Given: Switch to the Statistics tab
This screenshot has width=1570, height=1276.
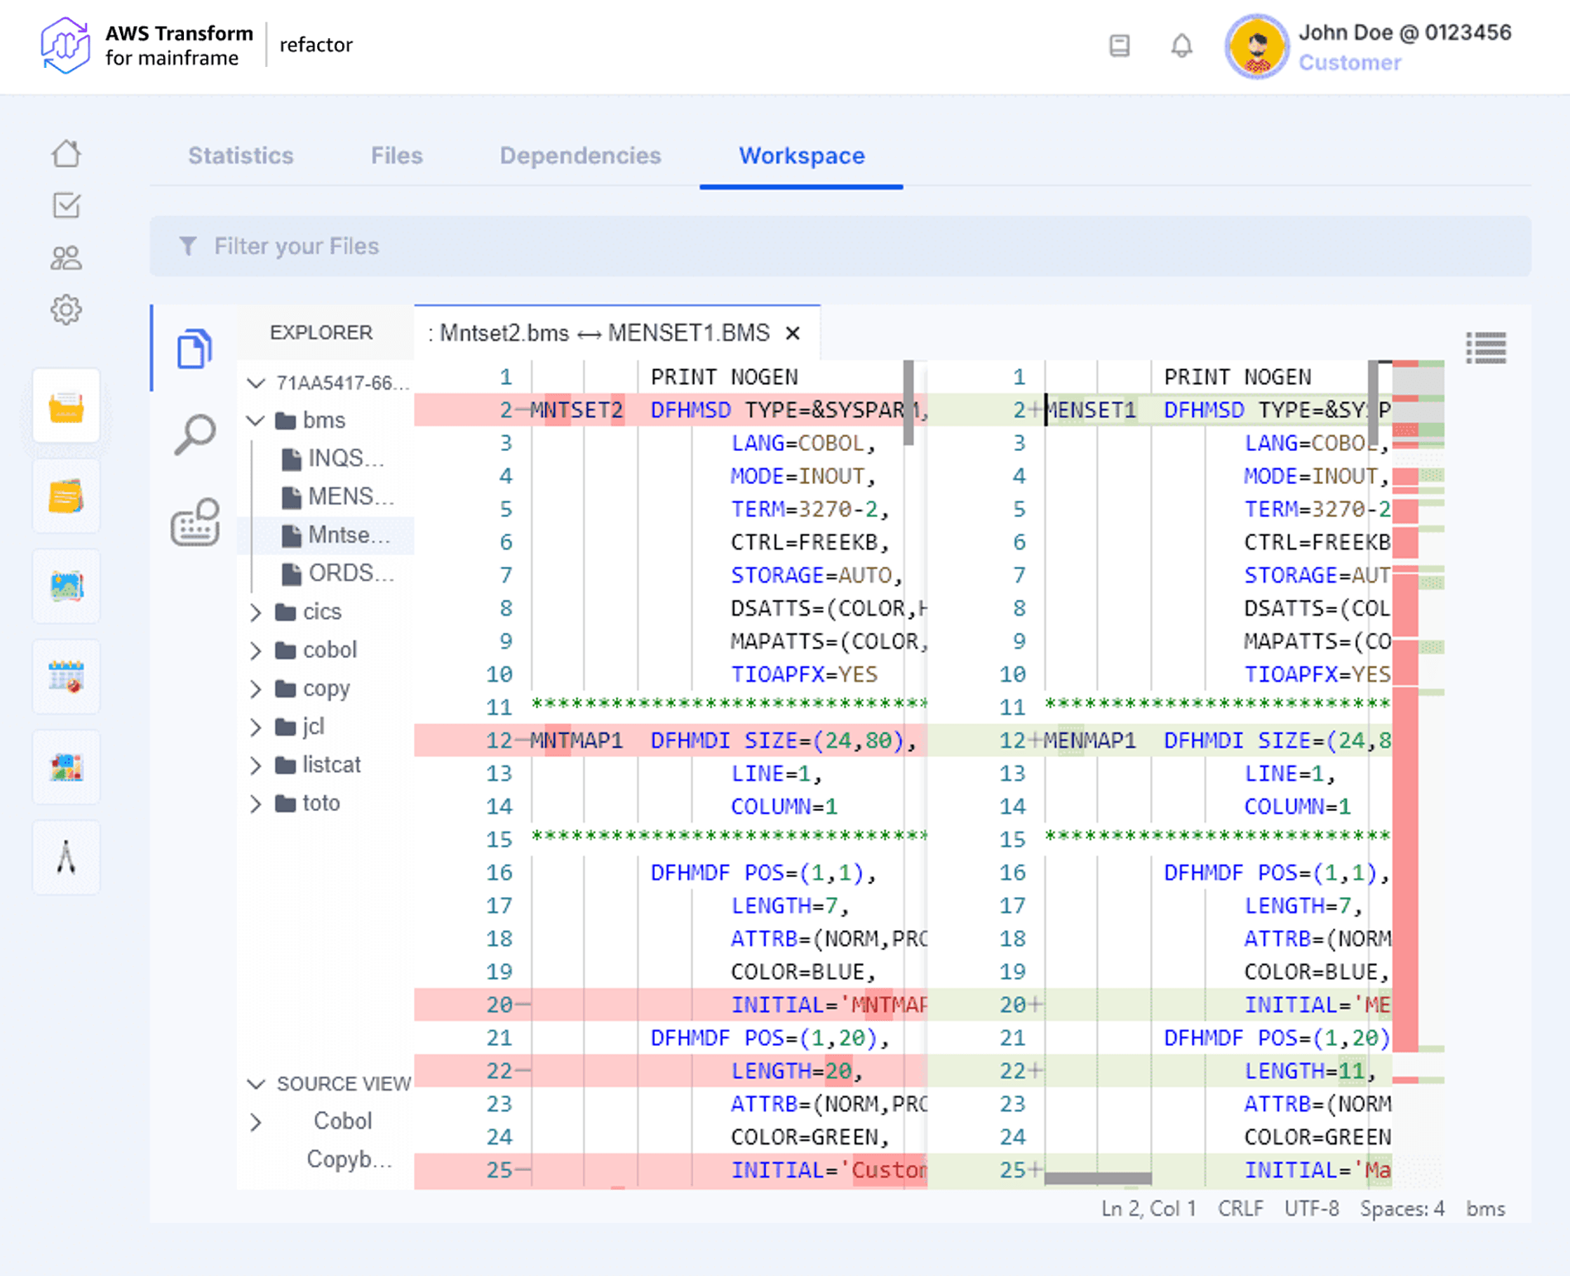Looking at the screenshot, I should [240, 156].
